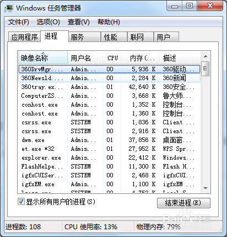Click the 结束进程(E) button
The height and width of the screenshot is (237, 227).
pyautogui.click(x=183, y=203)
